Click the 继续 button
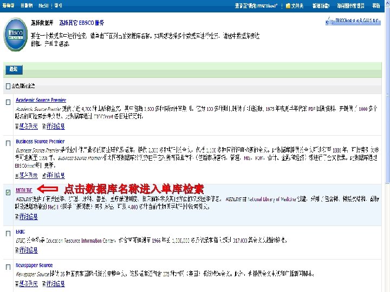 pyautogui.click(x=14, y=70)
